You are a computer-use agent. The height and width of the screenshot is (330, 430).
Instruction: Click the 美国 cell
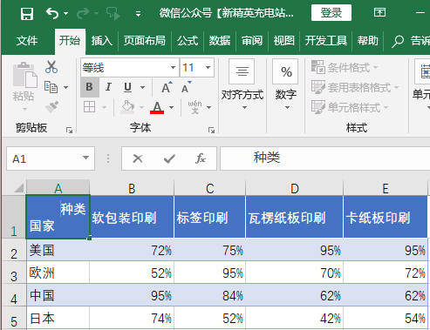(58, 250)
